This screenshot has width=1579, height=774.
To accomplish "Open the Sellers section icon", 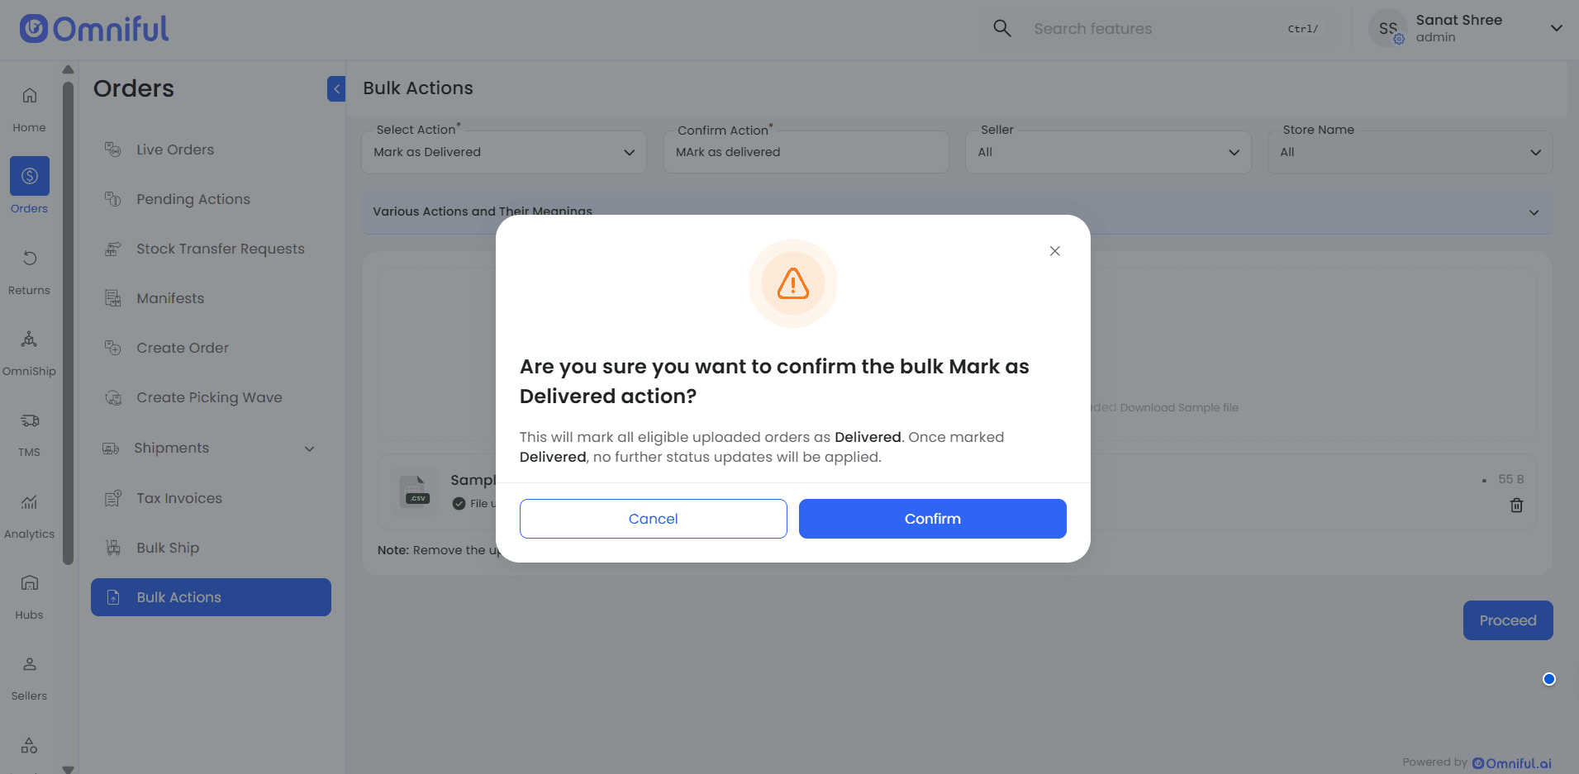I will [x=30, y=664].
